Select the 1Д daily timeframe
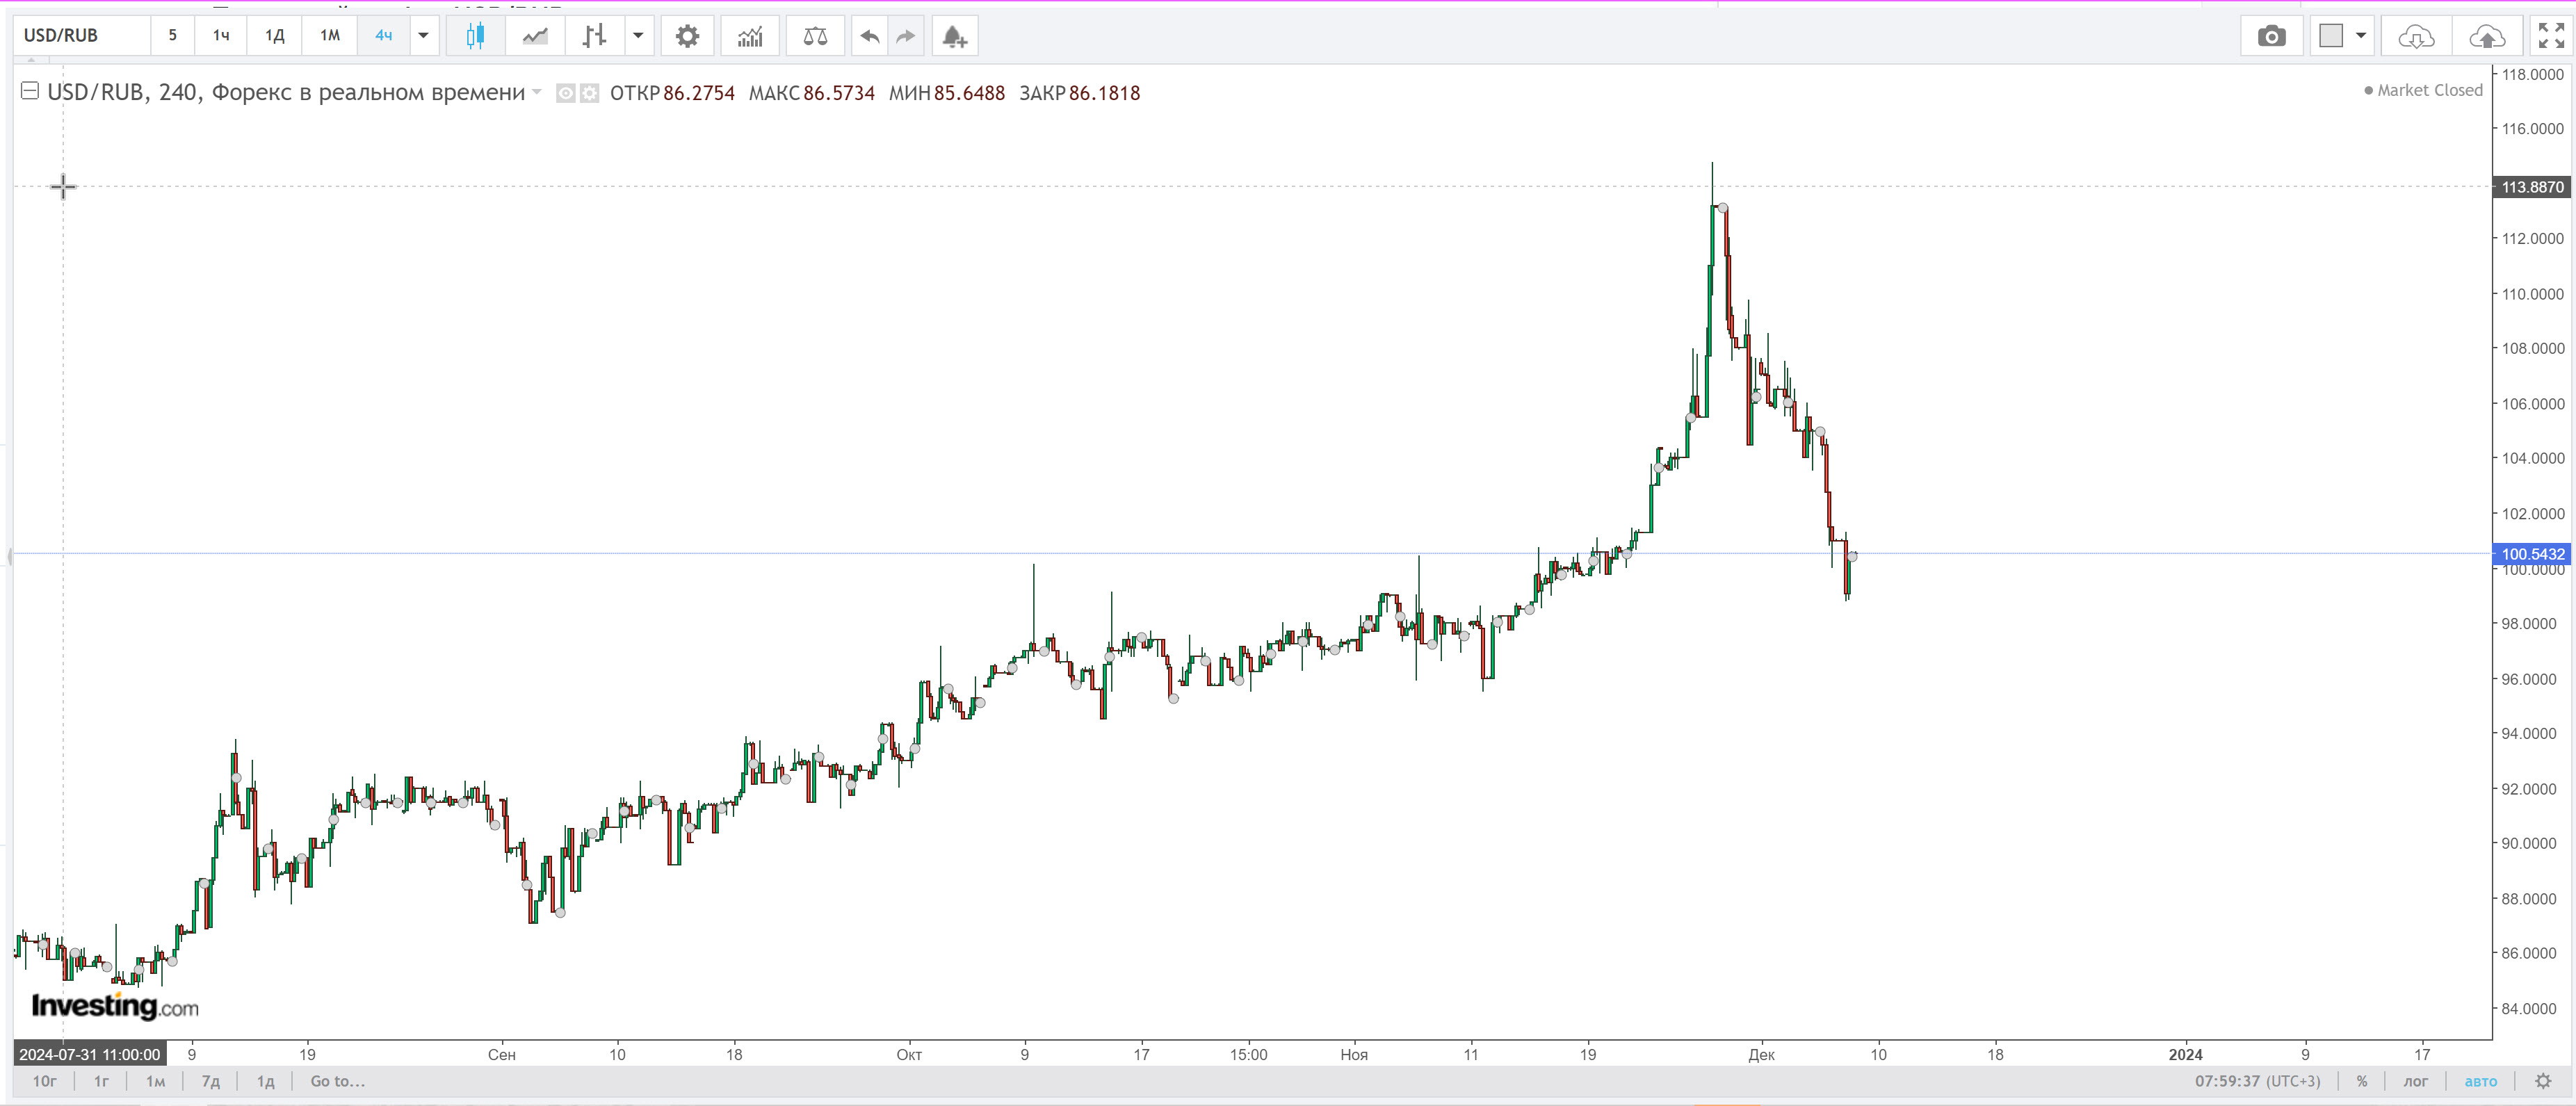Image resolution: width=2576 pixels, height=1106 pixels. 274,36
